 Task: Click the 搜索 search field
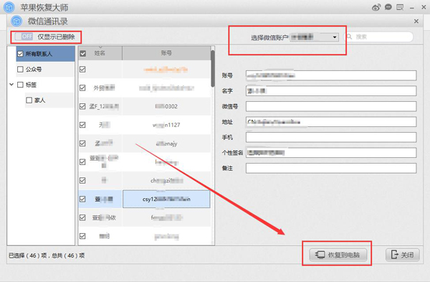coord(378,37)
